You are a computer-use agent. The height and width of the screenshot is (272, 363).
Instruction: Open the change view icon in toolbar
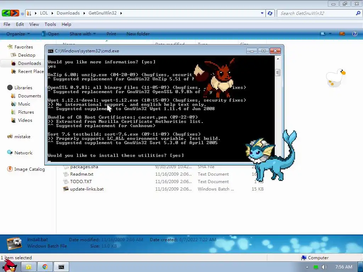323,34
